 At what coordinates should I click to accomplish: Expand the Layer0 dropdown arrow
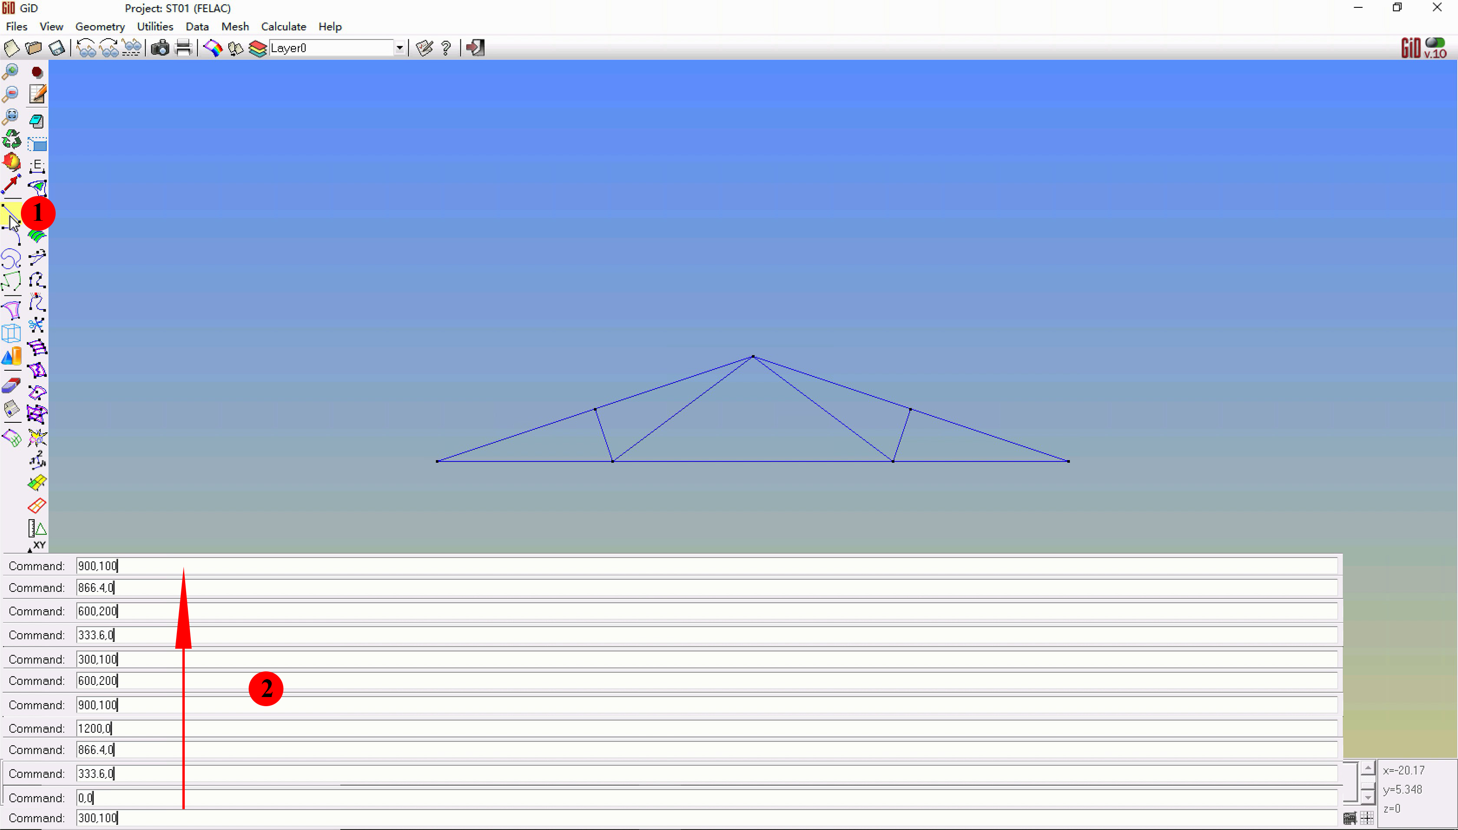(399, 48)
